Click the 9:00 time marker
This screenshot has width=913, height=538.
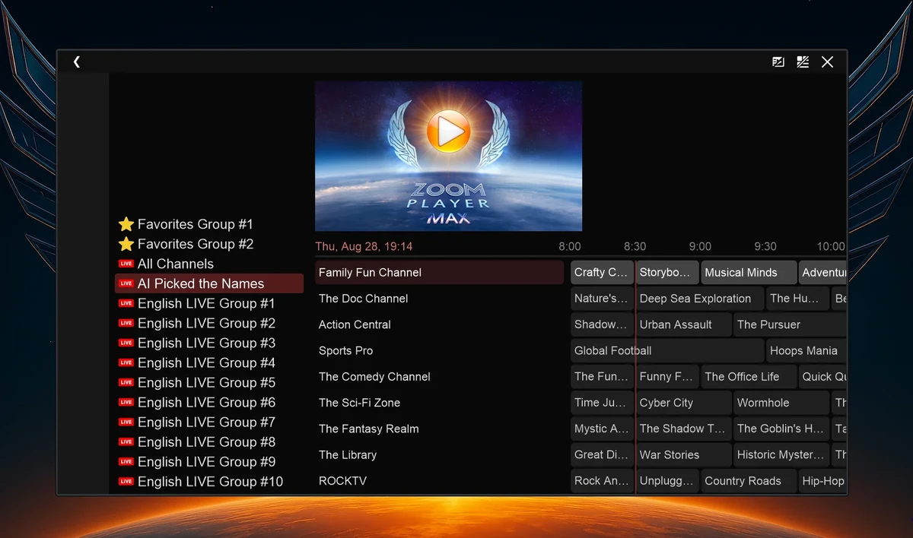(700, 246)
